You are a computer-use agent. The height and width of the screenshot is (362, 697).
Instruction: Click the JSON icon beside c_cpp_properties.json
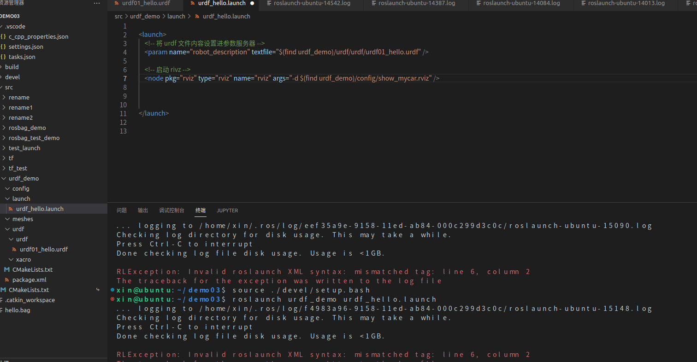3,36
